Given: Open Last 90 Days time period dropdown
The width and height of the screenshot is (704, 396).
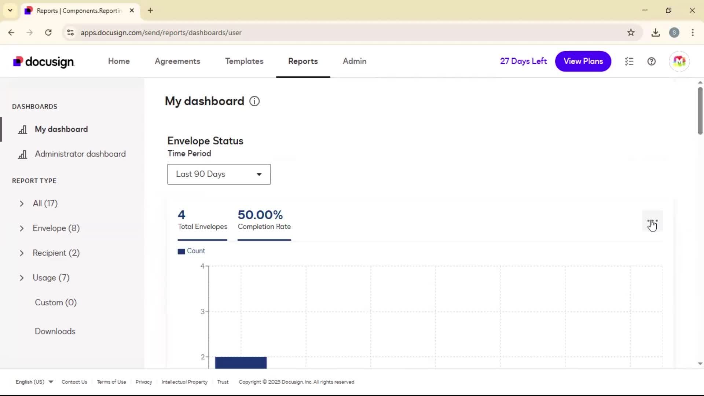Looking at the screenshot, I should coord(219,174).
